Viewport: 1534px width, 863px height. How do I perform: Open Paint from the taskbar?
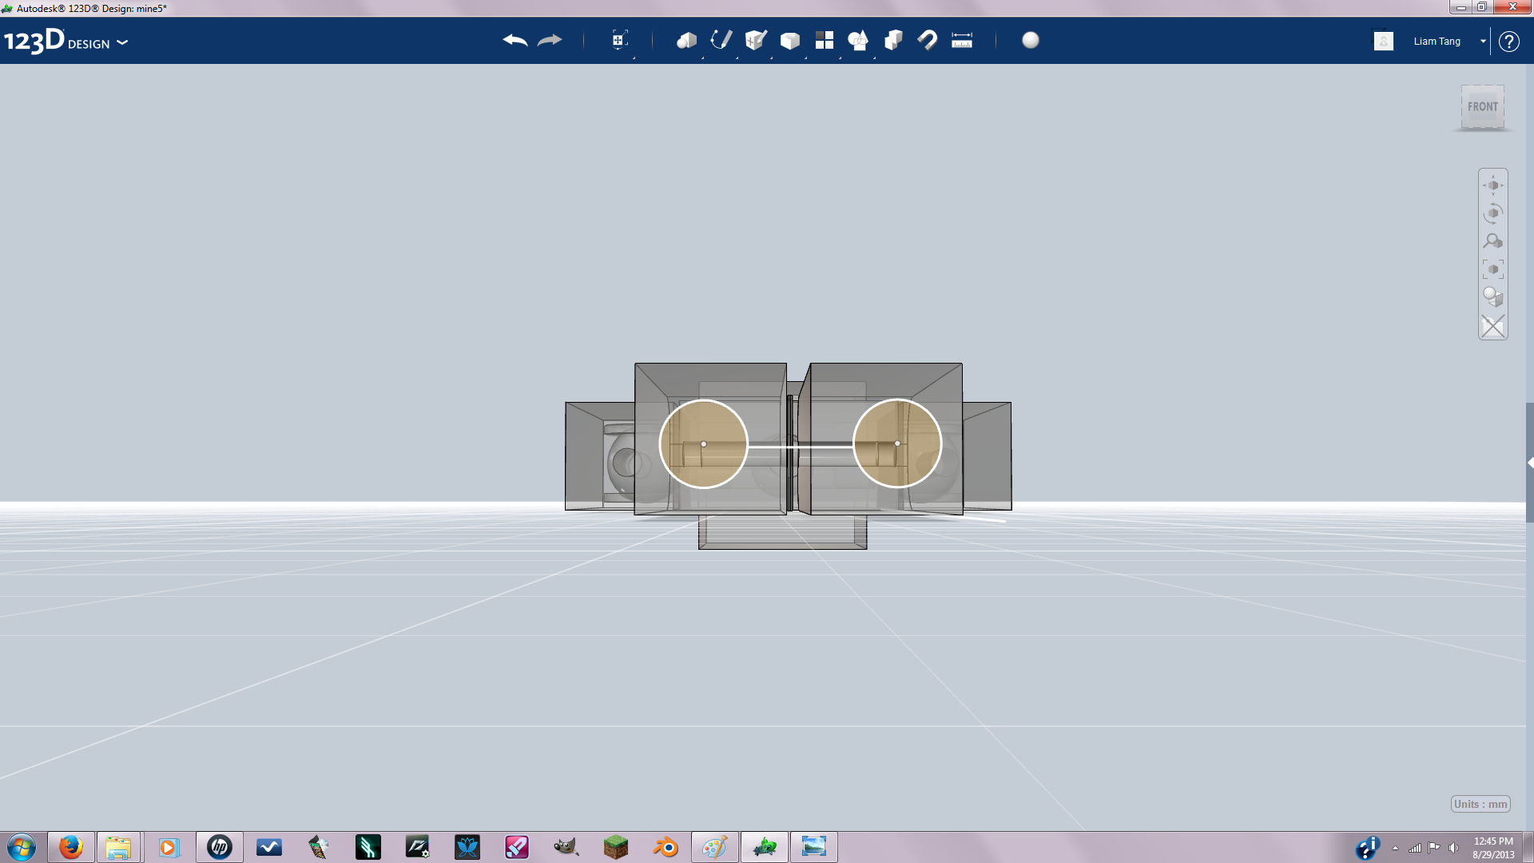[715, 847]
